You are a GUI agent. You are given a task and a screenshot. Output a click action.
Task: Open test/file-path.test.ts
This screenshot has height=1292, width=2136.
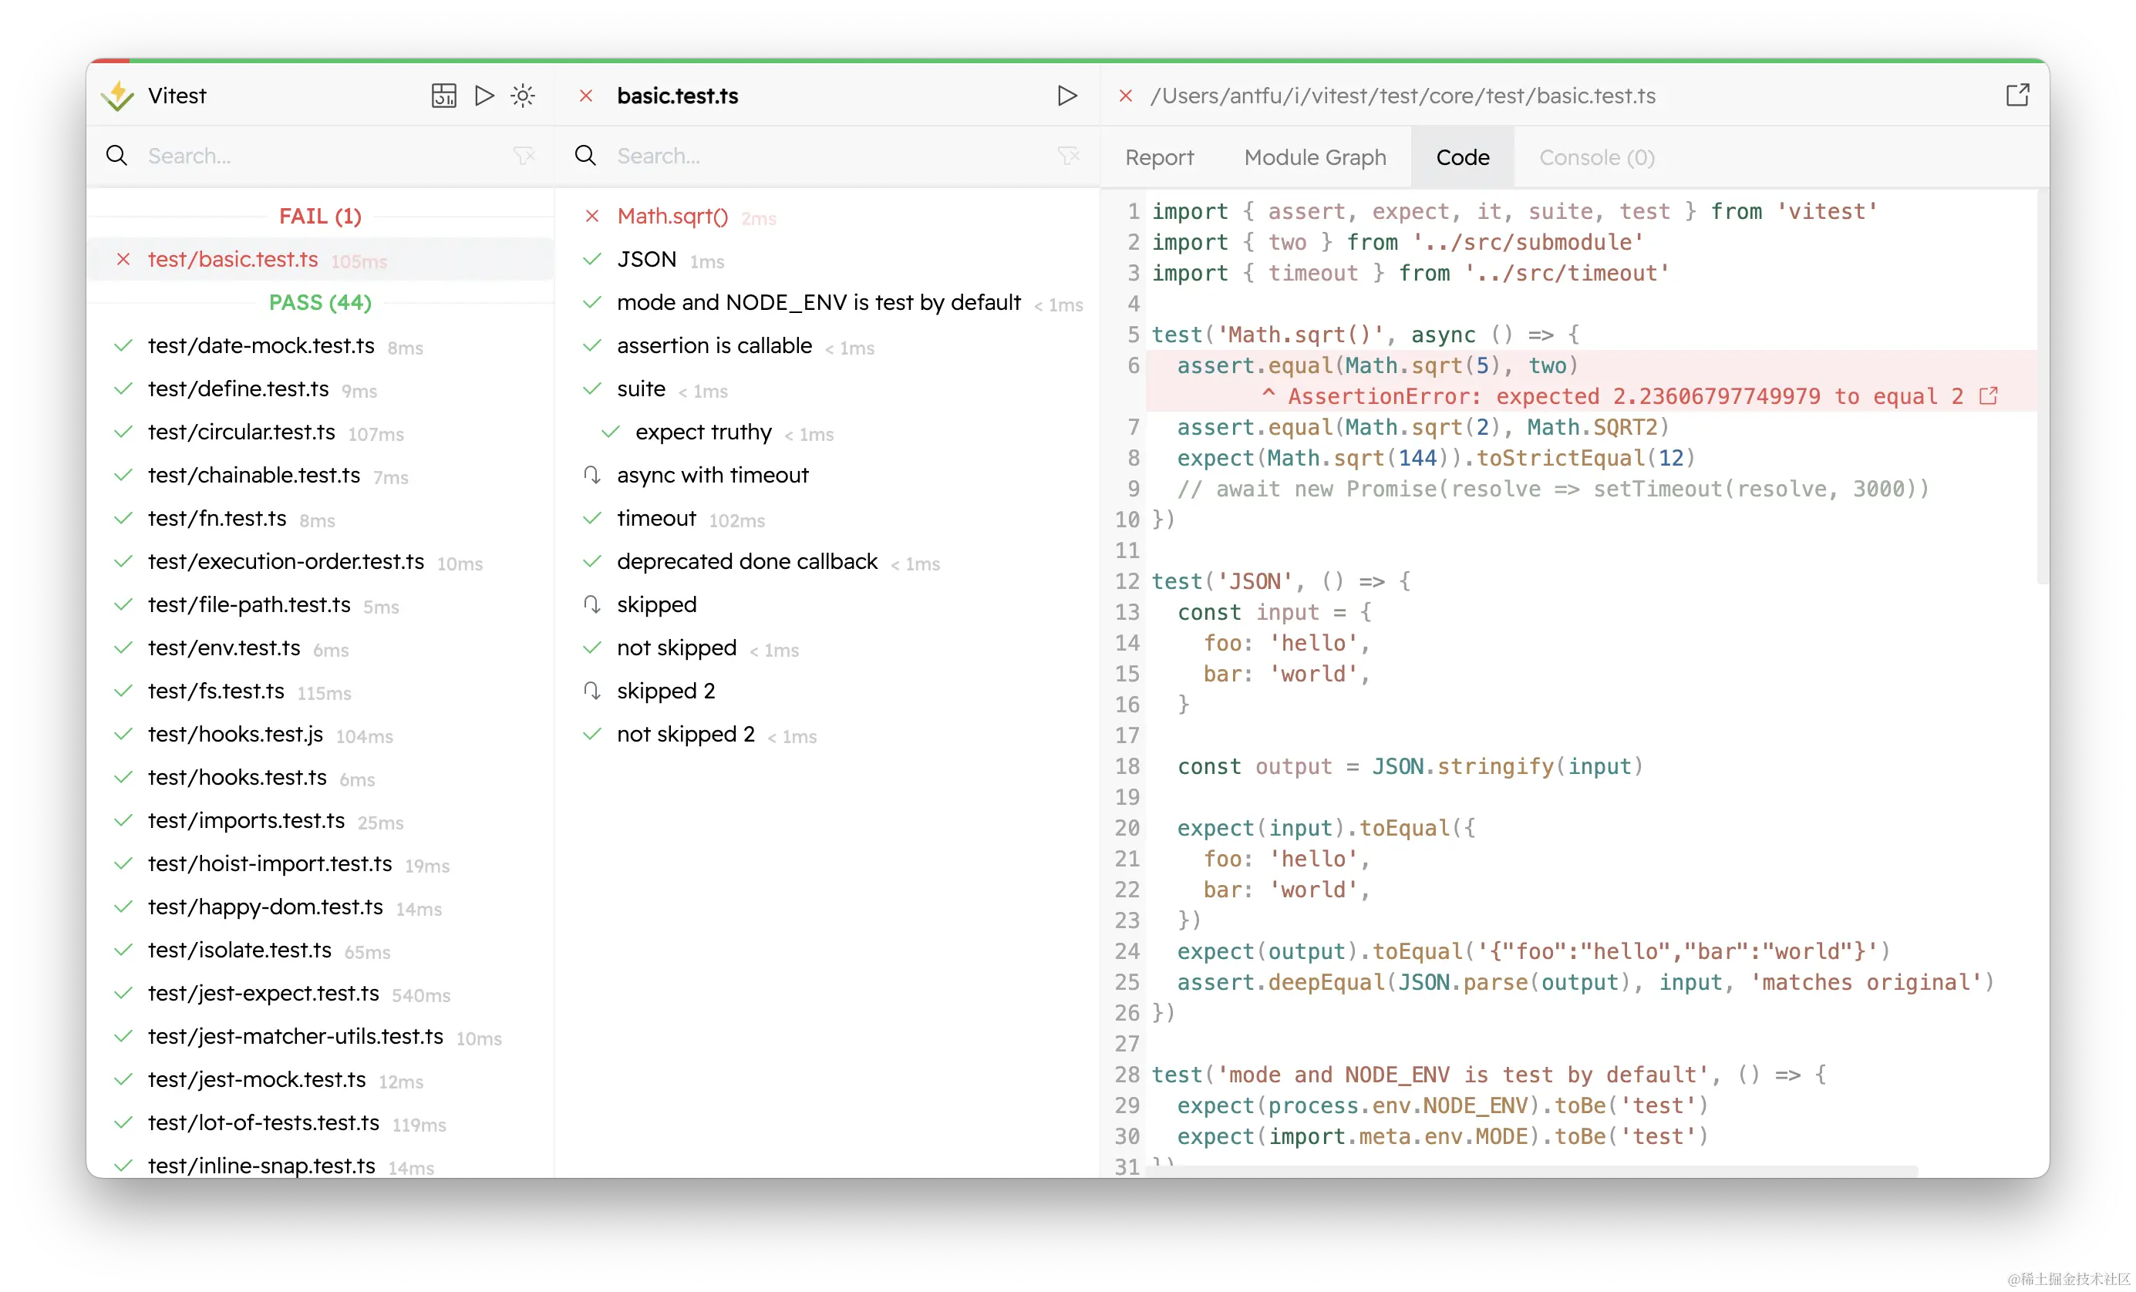(x=321, y=605)
